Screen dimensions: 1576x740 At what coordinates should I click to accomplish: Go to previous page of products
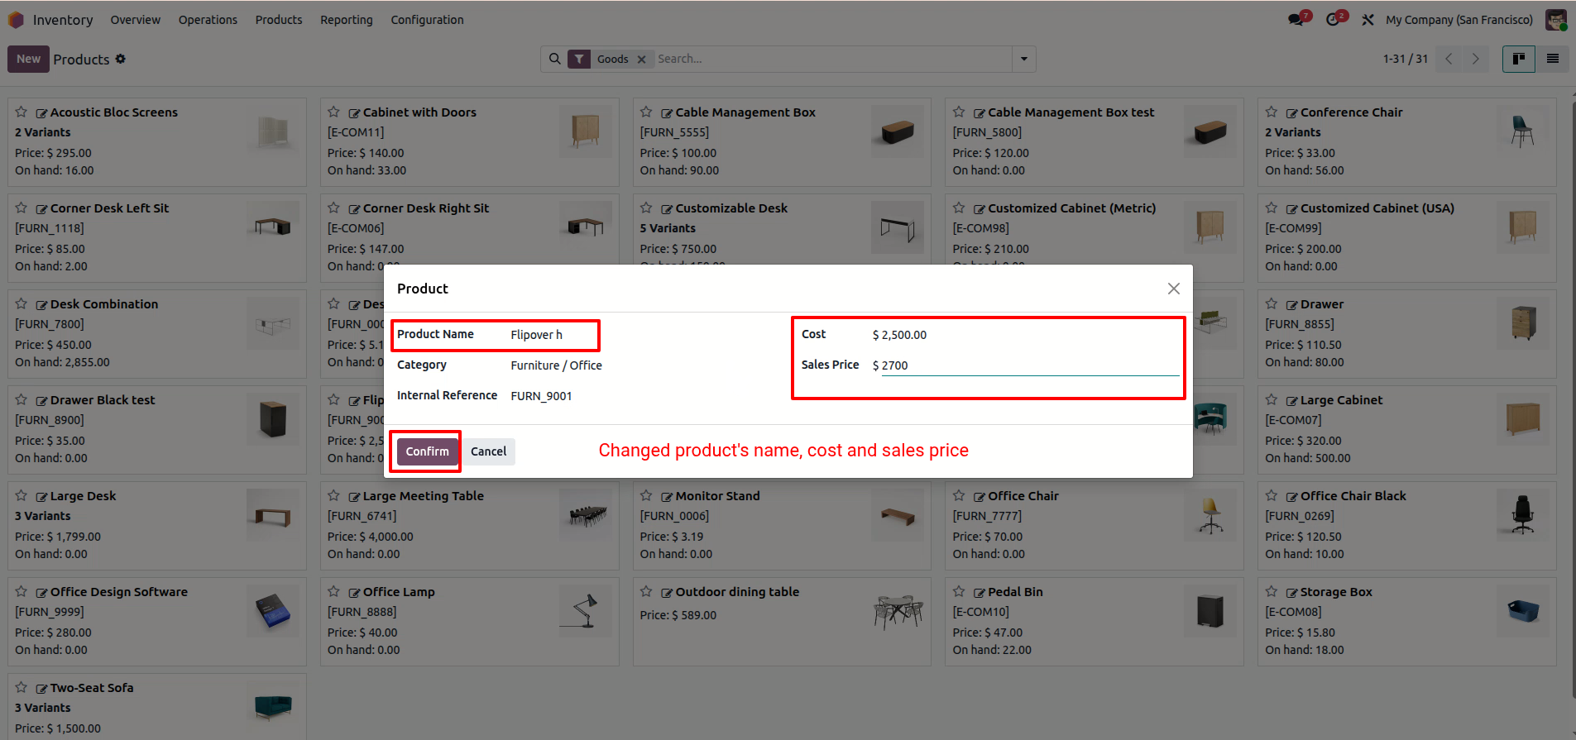point(1449,59)
